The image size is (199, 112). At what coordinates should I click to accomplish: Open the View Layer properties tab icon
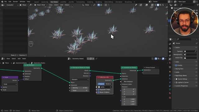(170, 55)
